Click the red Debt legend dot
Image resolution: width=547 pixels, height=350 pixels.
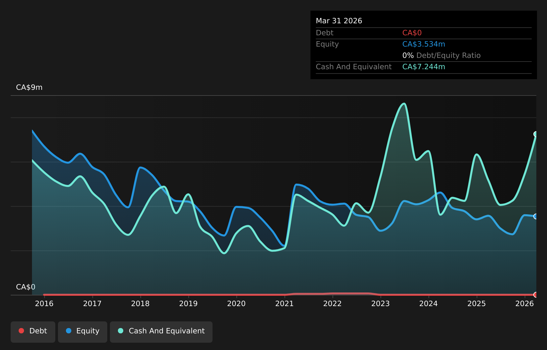21,331
